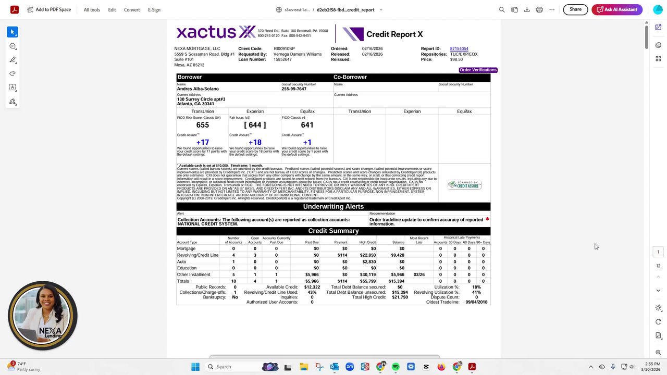Show hidden system tray icons
667x375 pixels.
click(590, 367)
